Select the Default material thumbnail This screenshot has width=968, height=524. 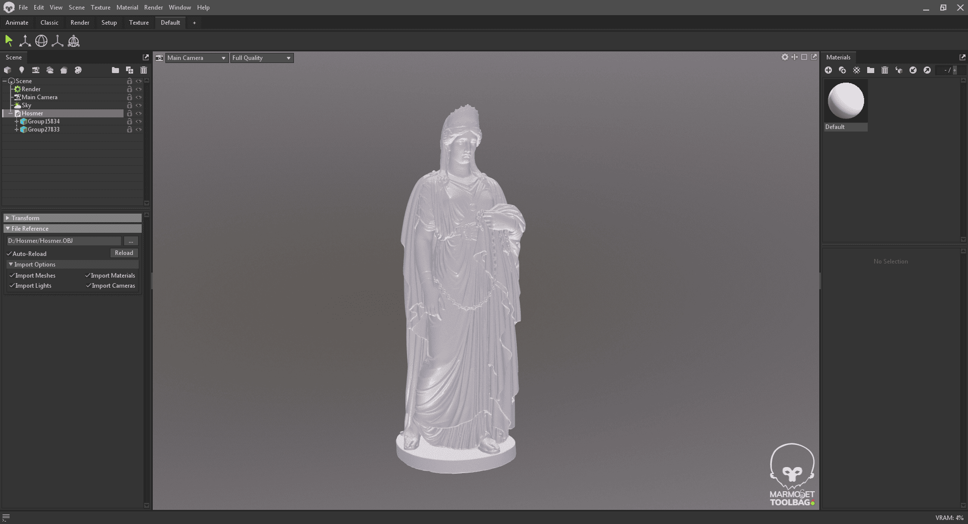(x=846, y=101)
